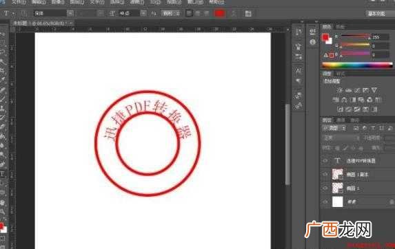Add a Vibrance adjustment
Screen dimensions: 395x249
click(374, 91)
